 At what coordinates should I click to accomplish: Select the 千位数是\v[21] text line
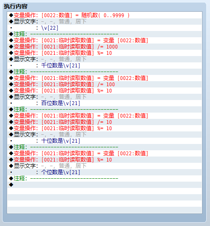(105, 66)
